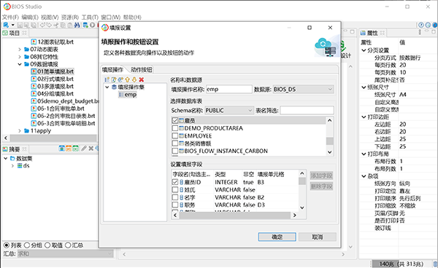Image resolution: width=438 pixels, height=268 pixels.
Task: Check the 名字 field checkbox
Action: pos(175,197)
